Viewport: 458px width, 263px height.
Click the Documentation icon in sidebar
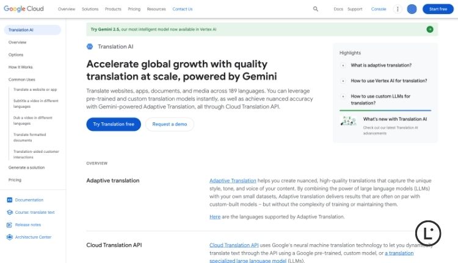[10, 200]
